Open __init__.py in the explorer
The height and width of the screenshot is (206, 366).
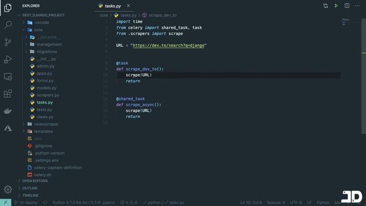click(46, 59)
